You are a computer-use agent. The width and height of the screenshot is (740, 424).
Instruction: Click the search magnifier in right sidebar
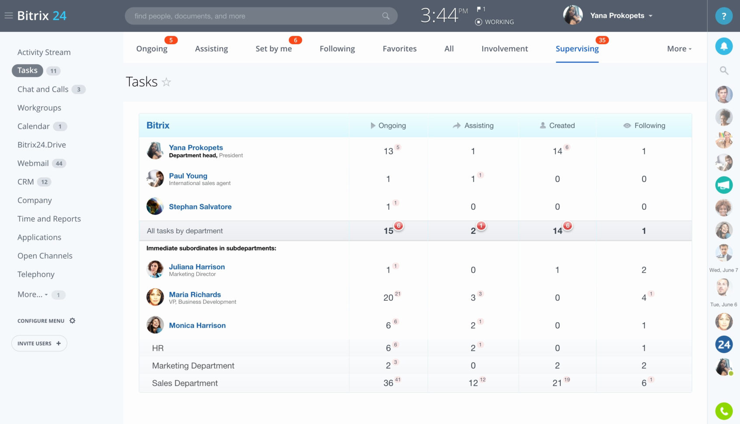(x=724, y=70)
